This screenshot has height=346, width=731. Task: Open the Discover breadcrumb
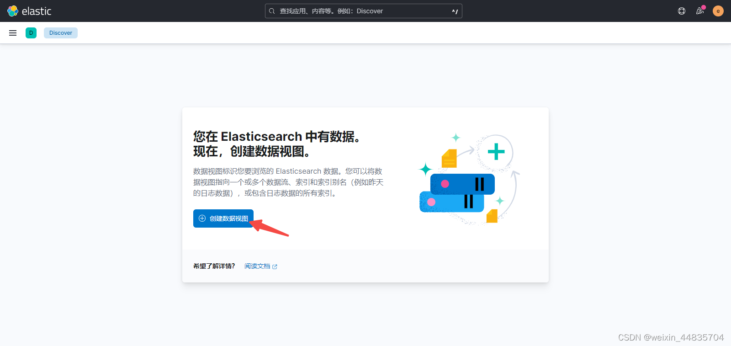click(61, 33)
